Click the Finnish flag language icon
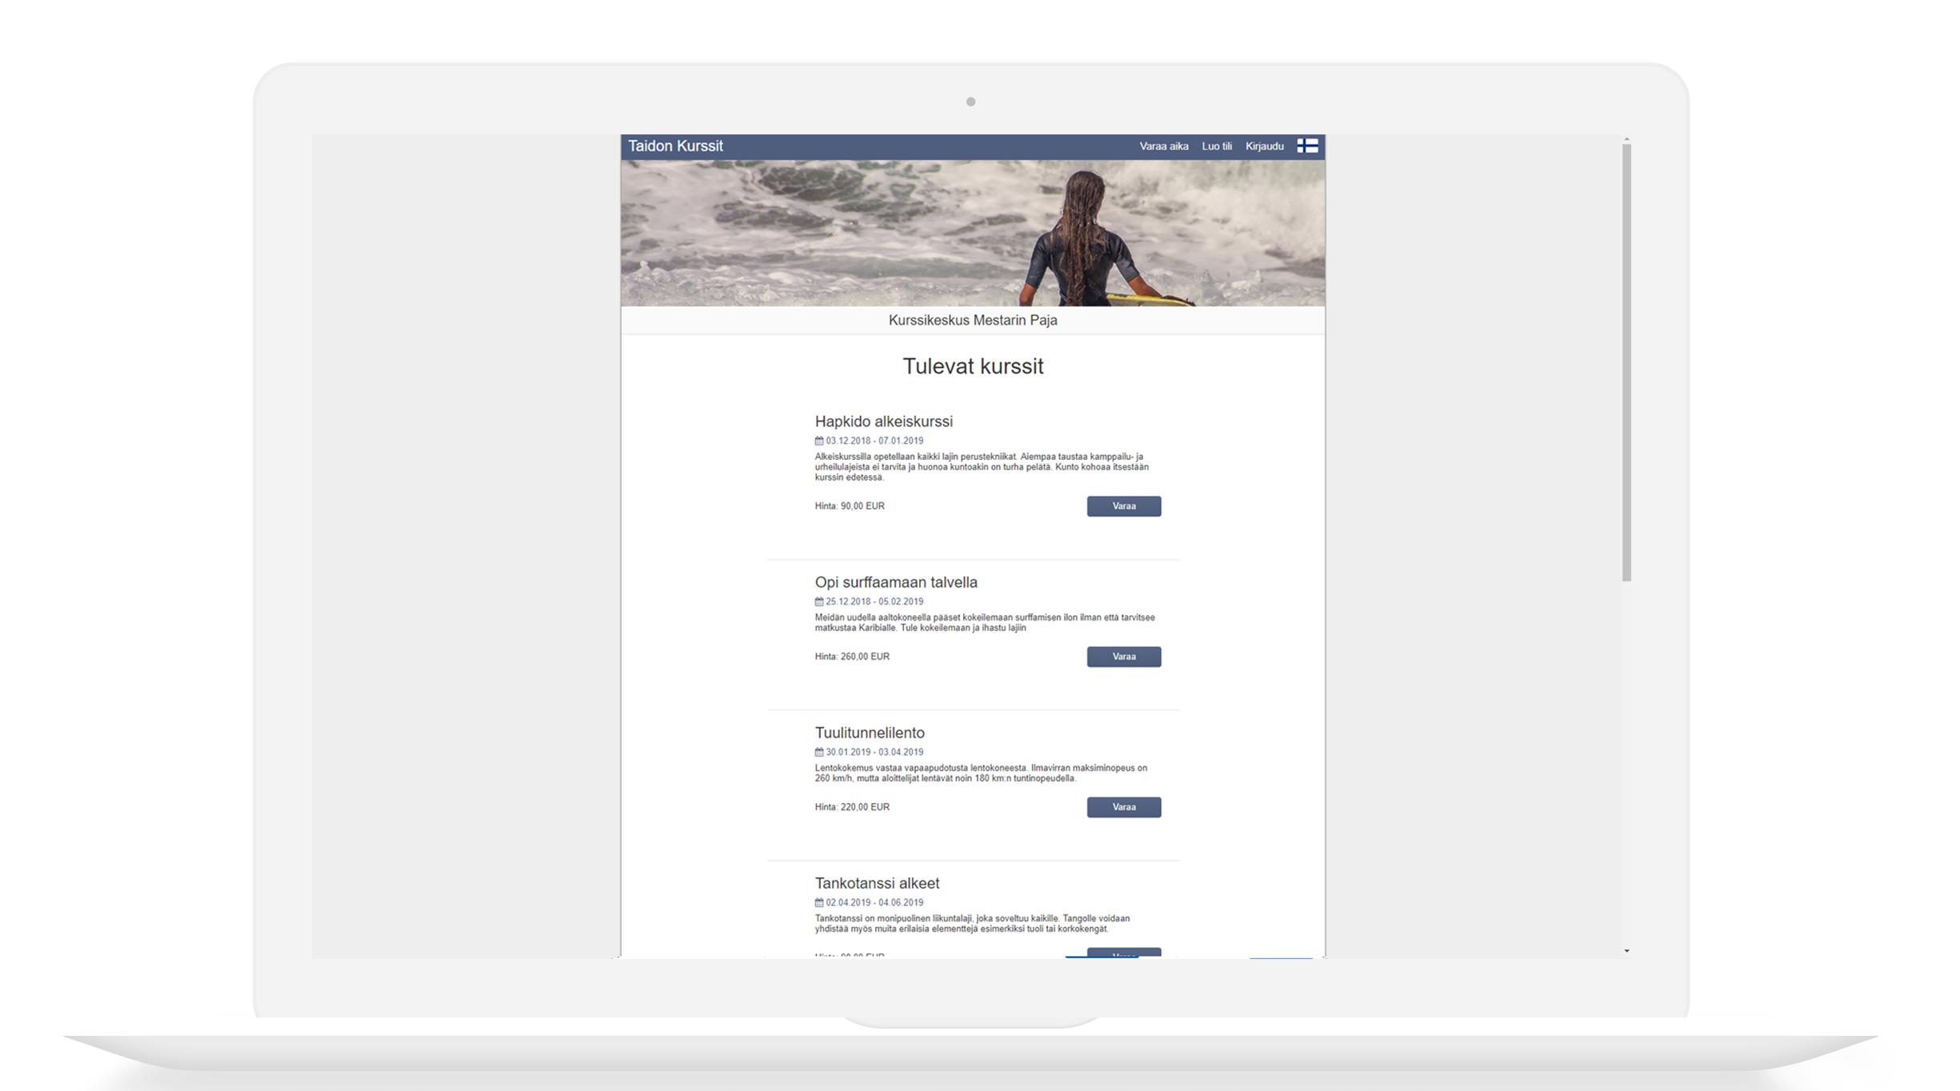 click(1307, 146)
